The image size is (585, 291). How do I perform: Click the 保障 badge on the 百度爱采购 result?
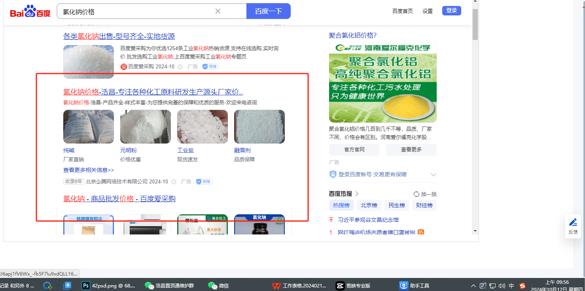pos(211,66)
